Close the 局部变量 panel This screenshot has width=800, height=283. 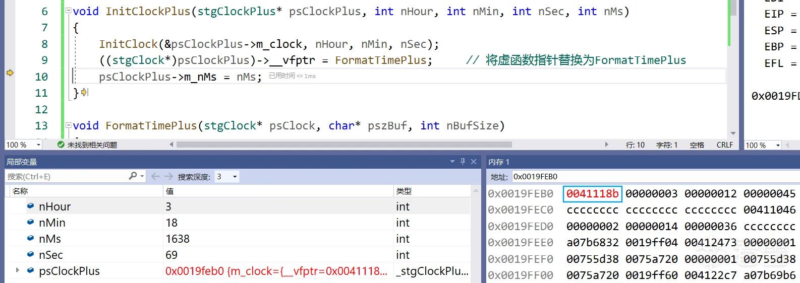click(474, 162)
